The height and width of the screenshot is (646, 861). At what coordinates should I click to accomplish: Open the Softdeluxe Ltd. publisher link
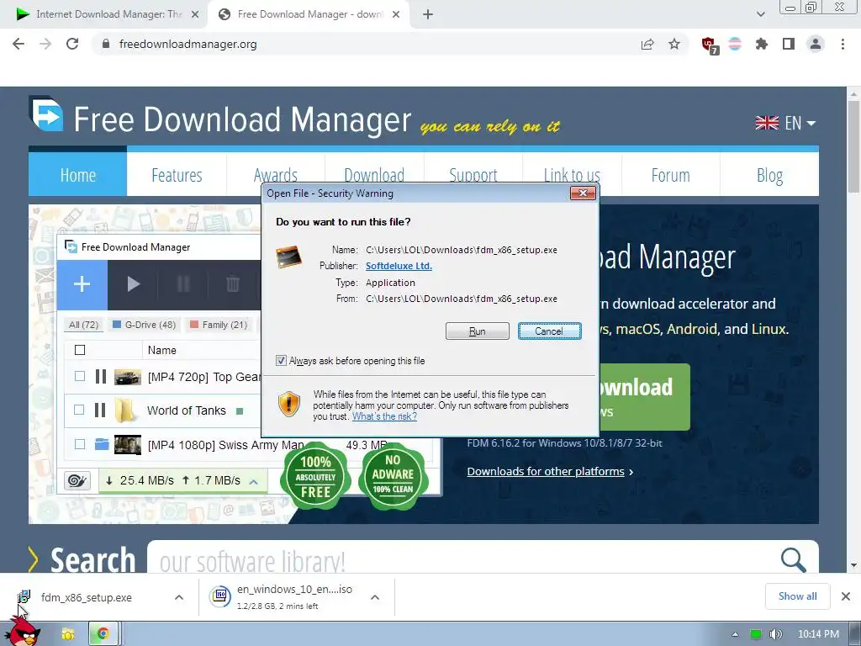click(x=399, y=266)
